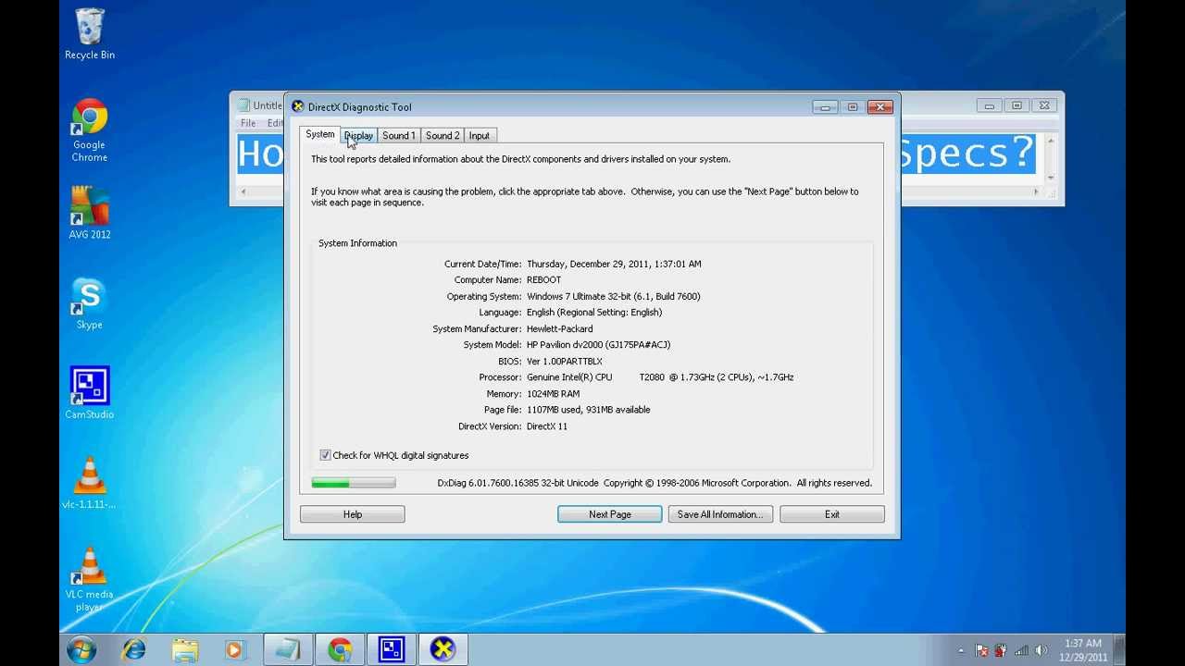
Task: Click the Notepad title bar icon
Action: pos(243,105)
